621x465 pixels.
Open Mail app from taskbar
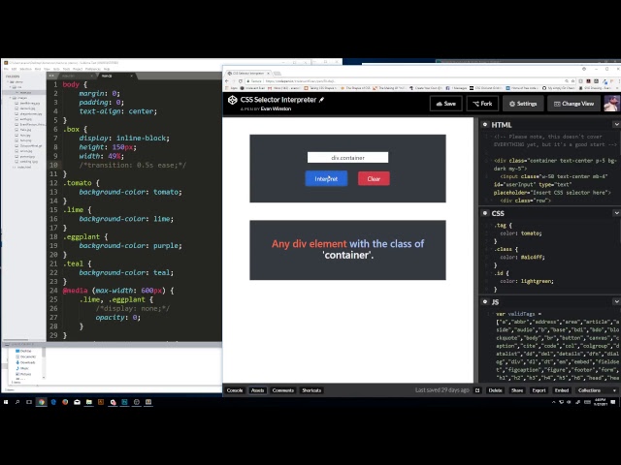[78, 402]
